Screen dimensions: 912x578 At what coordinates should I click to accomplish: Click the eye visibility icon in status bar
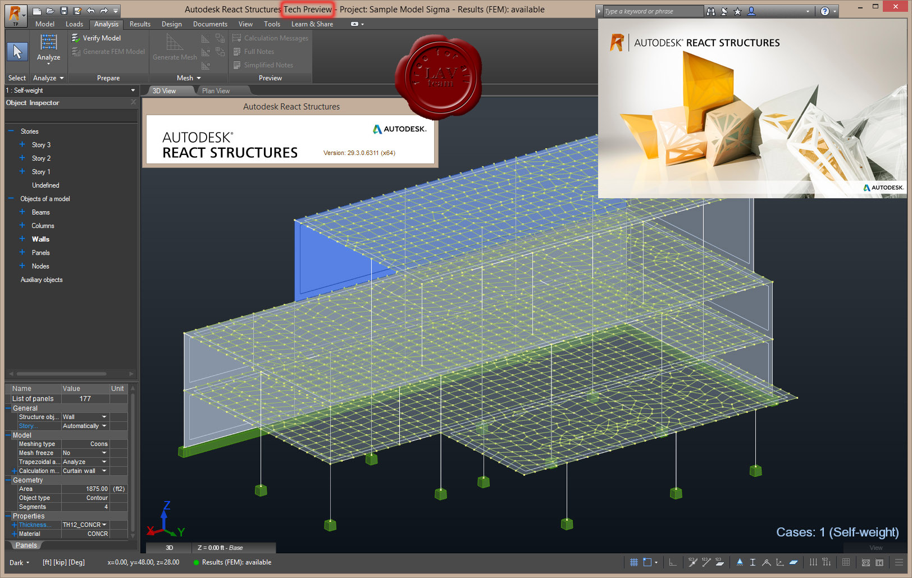(x=865, y=562)
